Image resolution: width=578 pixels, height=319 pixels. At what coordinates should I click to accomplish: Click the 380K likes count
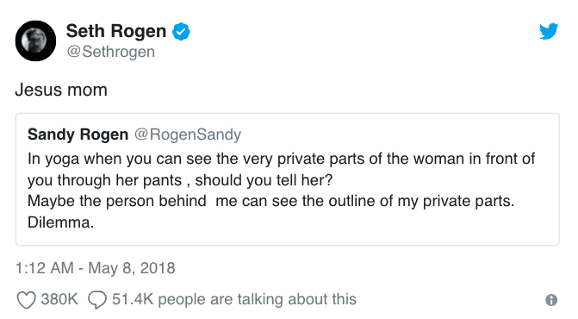coord(59,299)
